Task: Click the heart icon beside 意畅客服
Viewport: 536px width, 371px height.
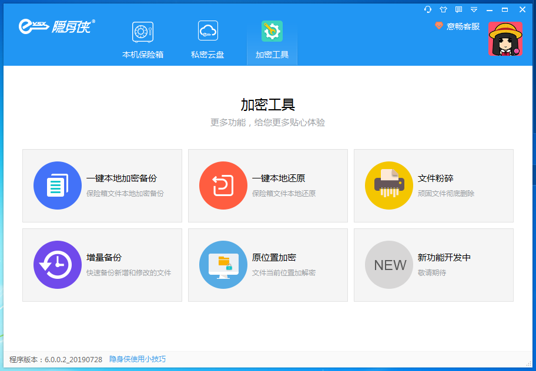Action: [x=438, y=26]
